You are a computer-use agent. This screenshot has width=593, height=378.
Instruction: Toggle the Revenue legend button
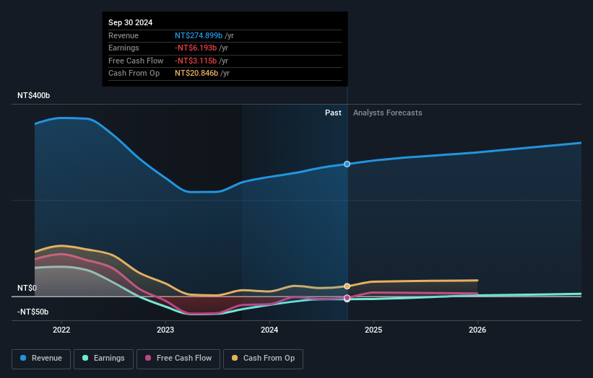(41, 359)
